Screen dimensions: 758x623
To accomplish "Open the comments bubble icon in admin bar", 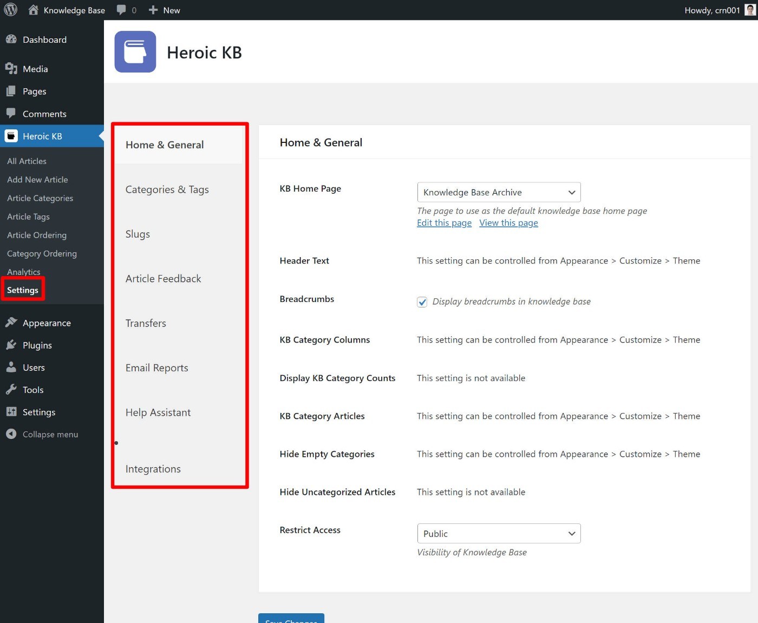I will [x=121, y=10].
